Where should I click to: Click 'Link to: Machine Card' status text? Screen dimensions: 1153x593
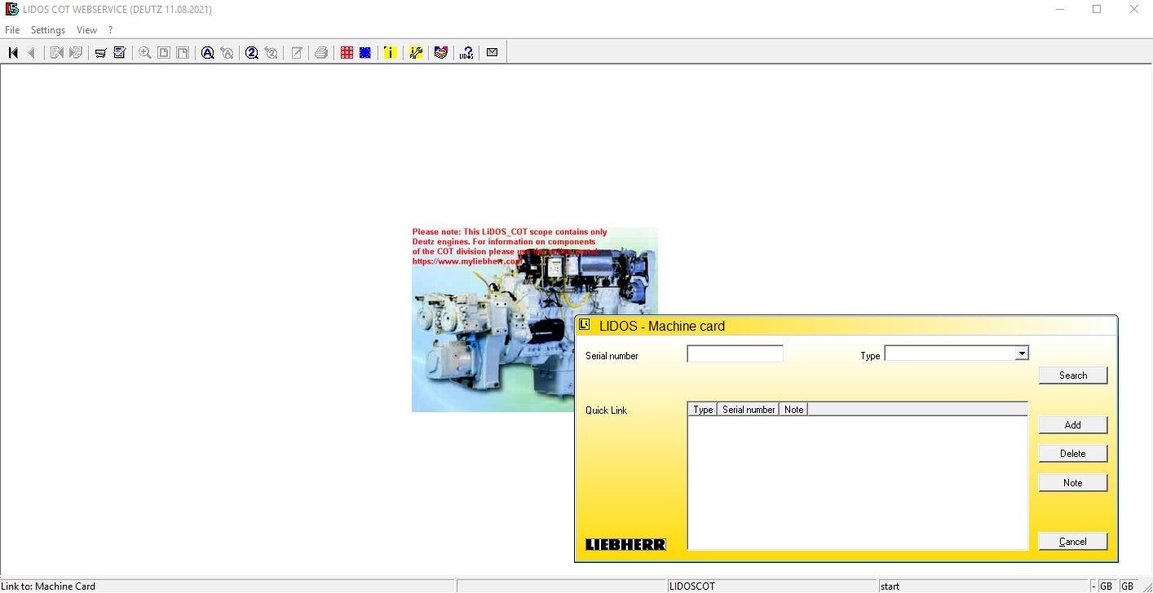pyautogui.click(x=48, y=586)
